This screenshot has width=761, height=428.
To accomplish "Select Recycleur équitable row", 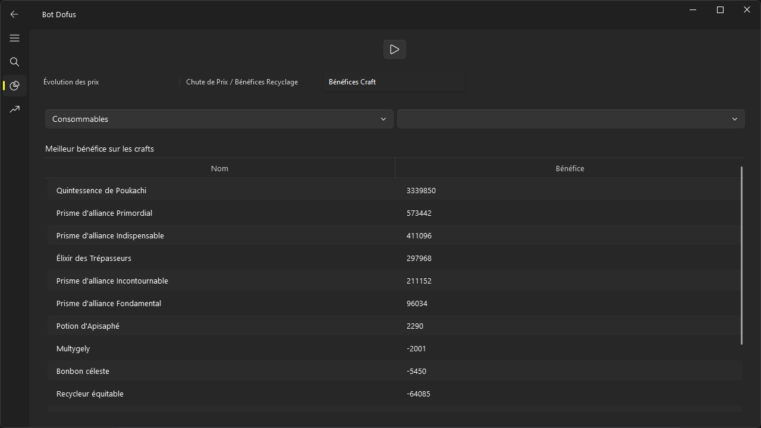I will [x=394, y=394].
